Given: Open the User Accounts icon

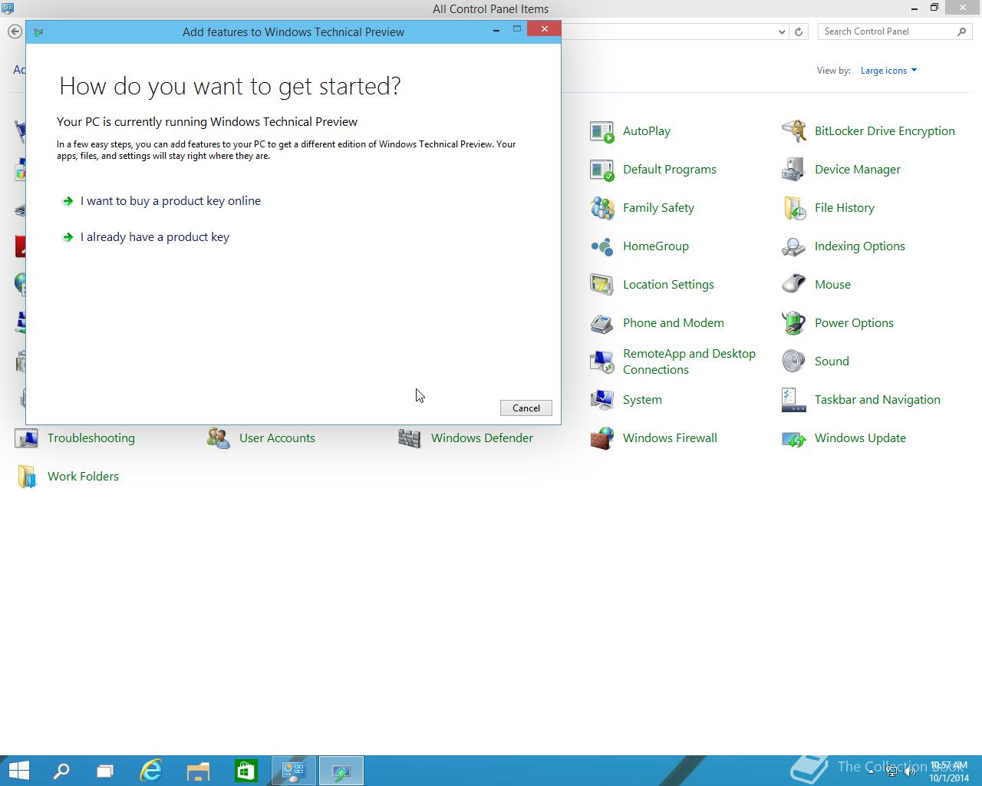Looking at the screenshot, I should [x=219, y=438].
